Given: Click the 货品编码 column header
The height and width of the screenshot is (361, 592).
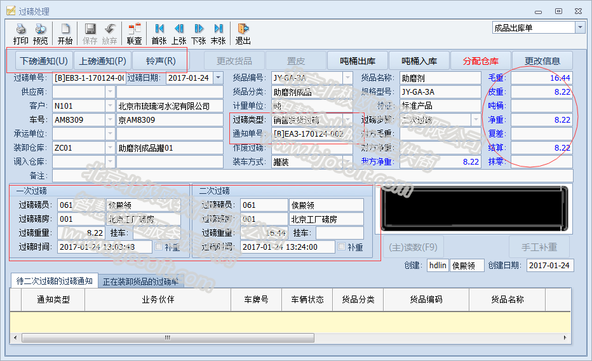Looking at the screenshot, I should [x=426, y=299].
